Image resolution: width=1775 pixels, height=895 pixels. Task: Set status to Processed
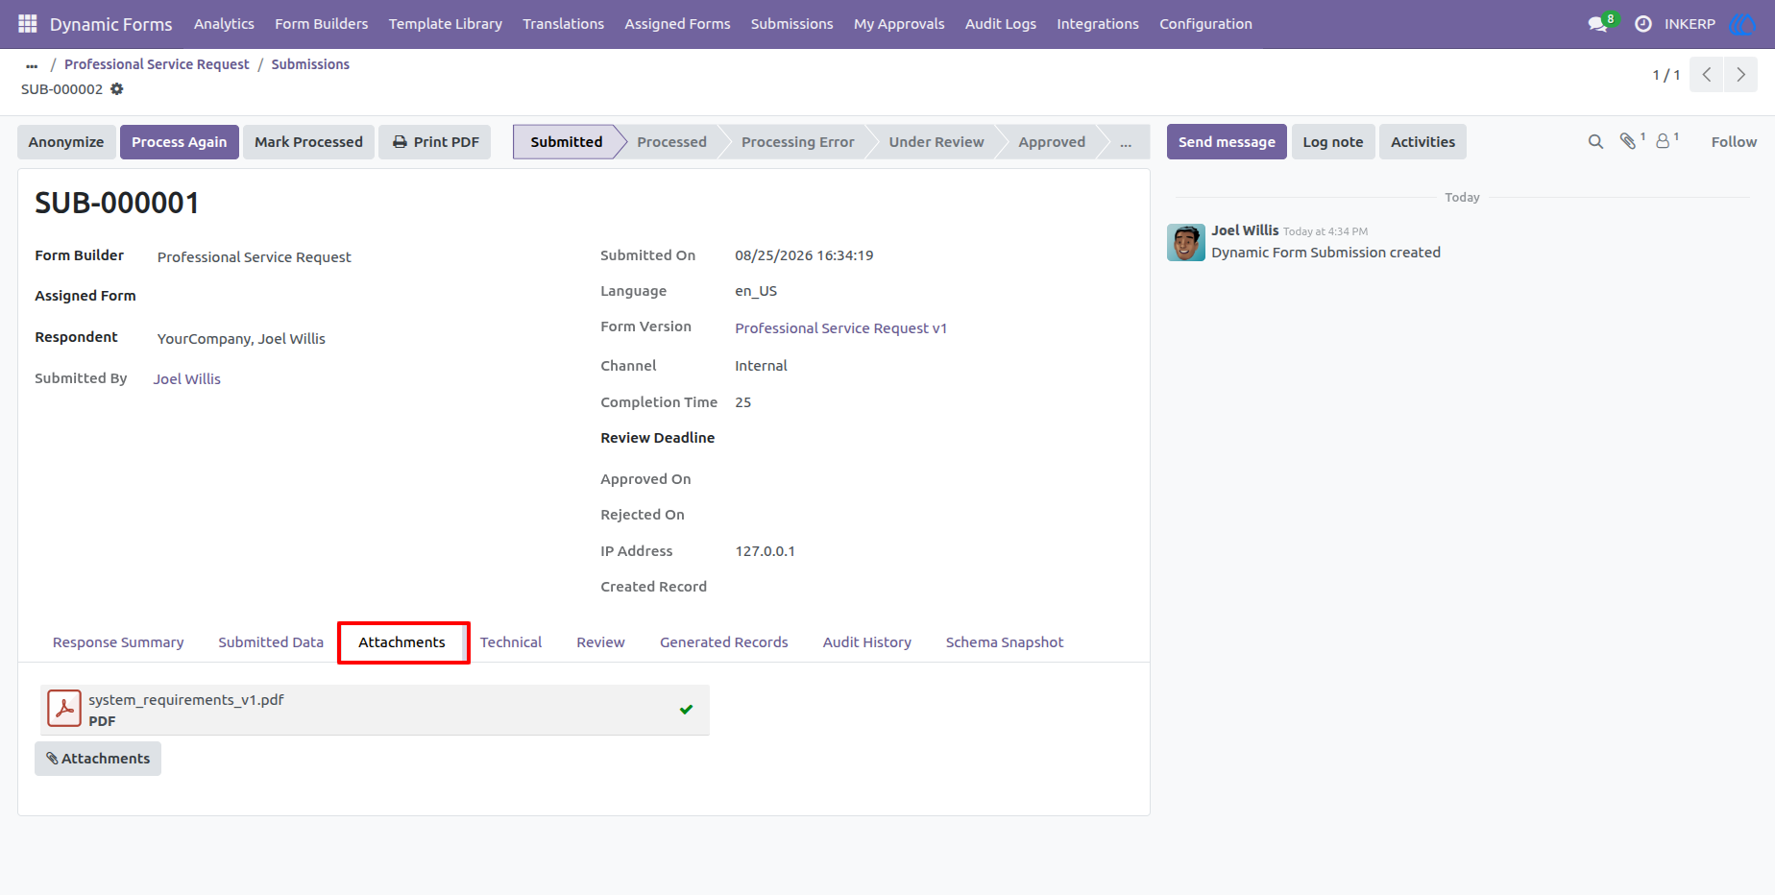(x=671, y=142)
